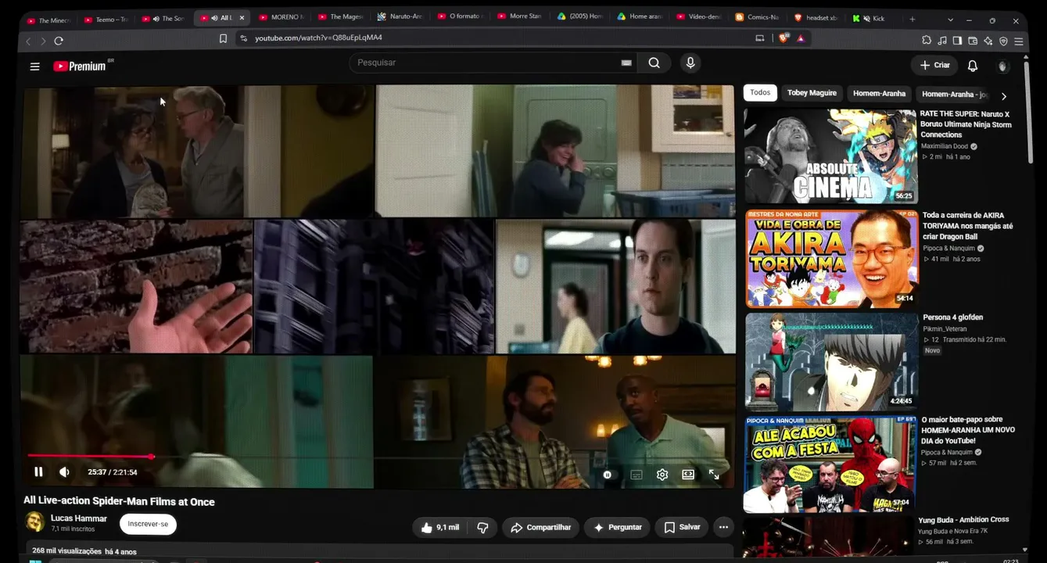Open the 'Persona 4 glofden' stream thumbnail
Viewport: 1047px width, 563px height.
(832, 362)
